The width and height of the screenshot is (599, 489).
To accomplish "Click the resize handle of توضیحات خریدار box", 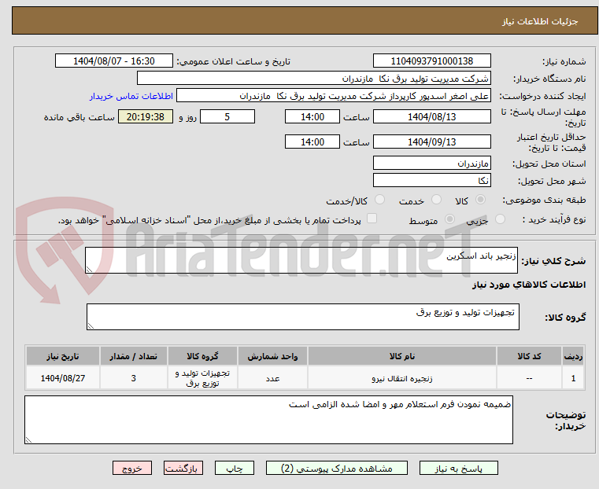I will point(28,439).
